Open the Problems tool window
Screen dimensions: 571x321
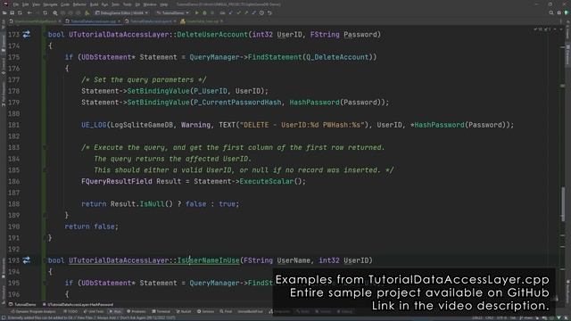click(137, 311)
